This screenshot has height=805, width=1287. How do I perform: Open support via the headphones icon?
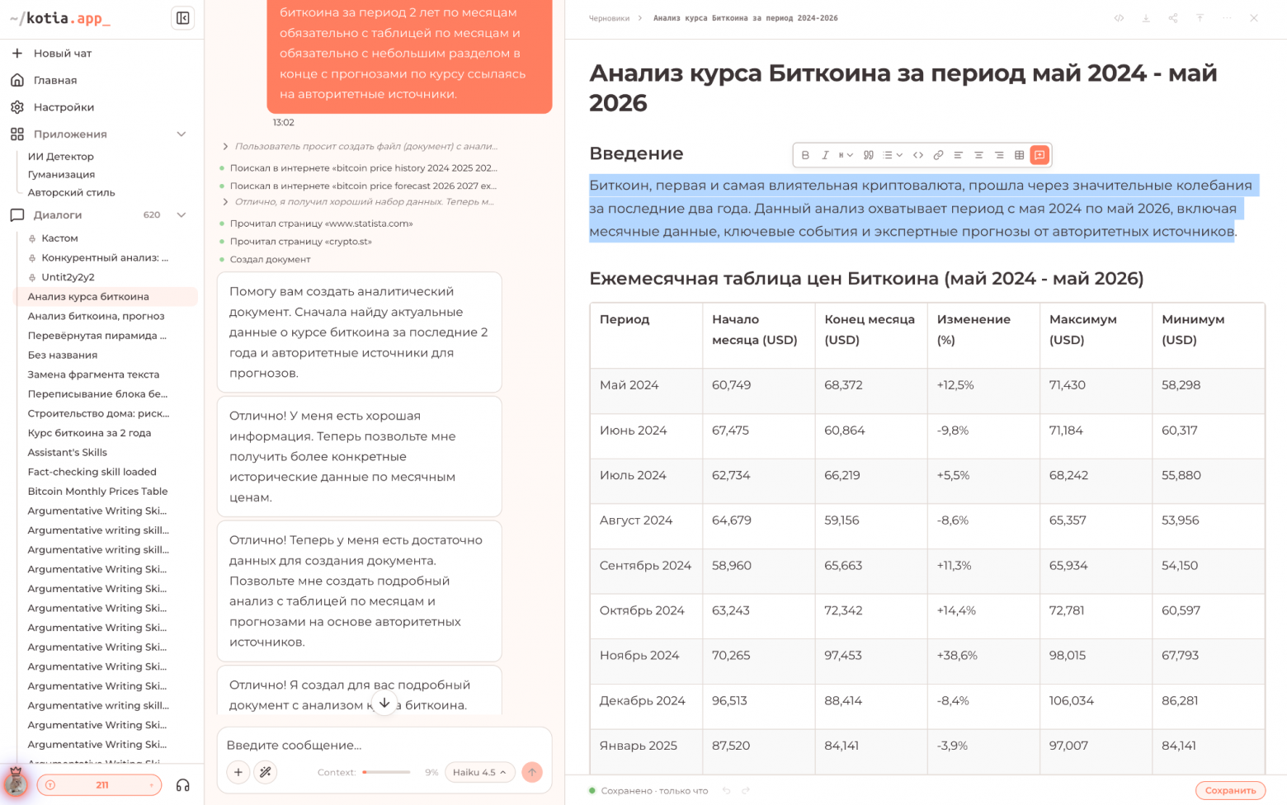[x=183, y=785]
